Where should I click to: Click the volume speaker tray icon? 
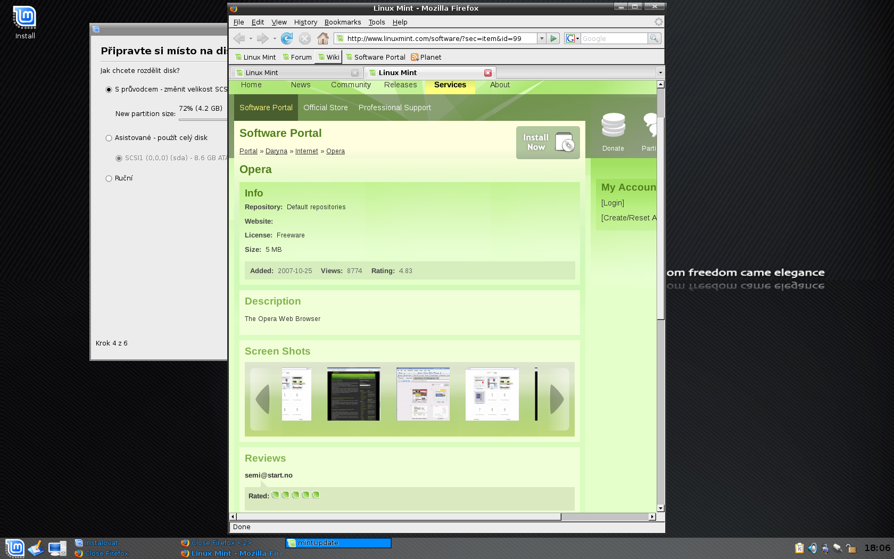pyautogui.click(x=812, y=548)
